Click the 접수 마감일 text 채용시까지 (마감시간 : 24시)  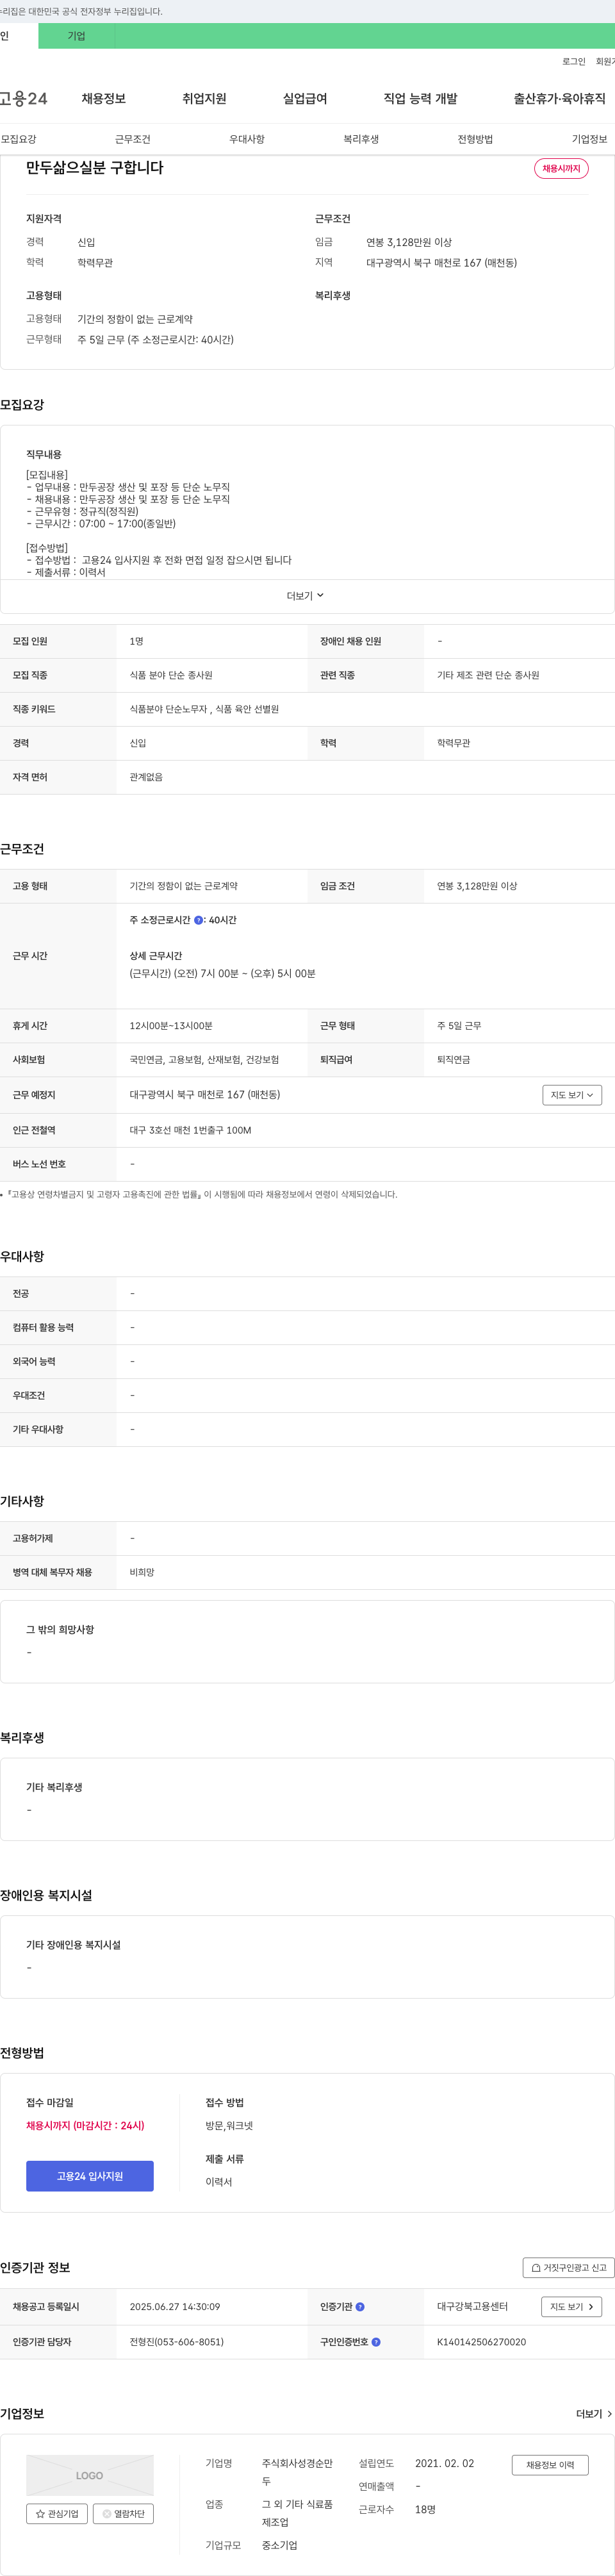[x=85, y=2126]
